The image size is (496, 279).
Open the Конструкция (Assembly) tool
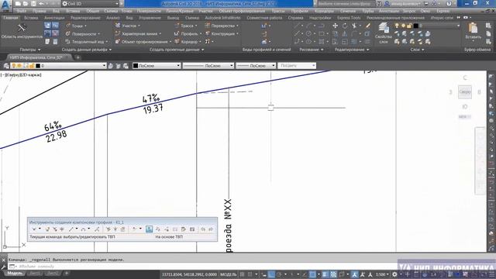pyautogui.click(x=222, y=33)
